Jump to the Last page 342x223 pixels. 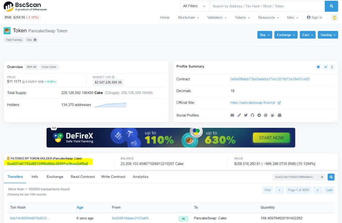click(329, 190)
